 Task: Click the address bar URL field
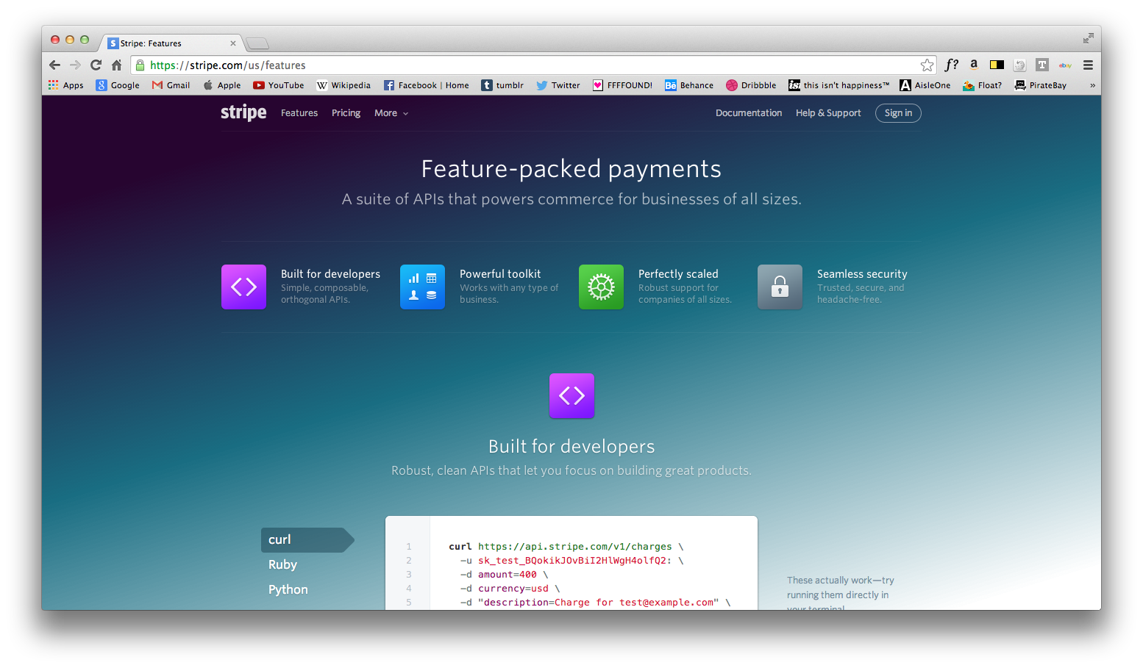(515, 65)
